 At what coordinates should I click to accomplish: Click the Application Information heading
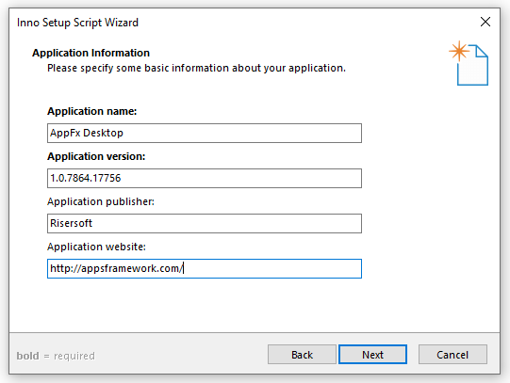[90, 53]
